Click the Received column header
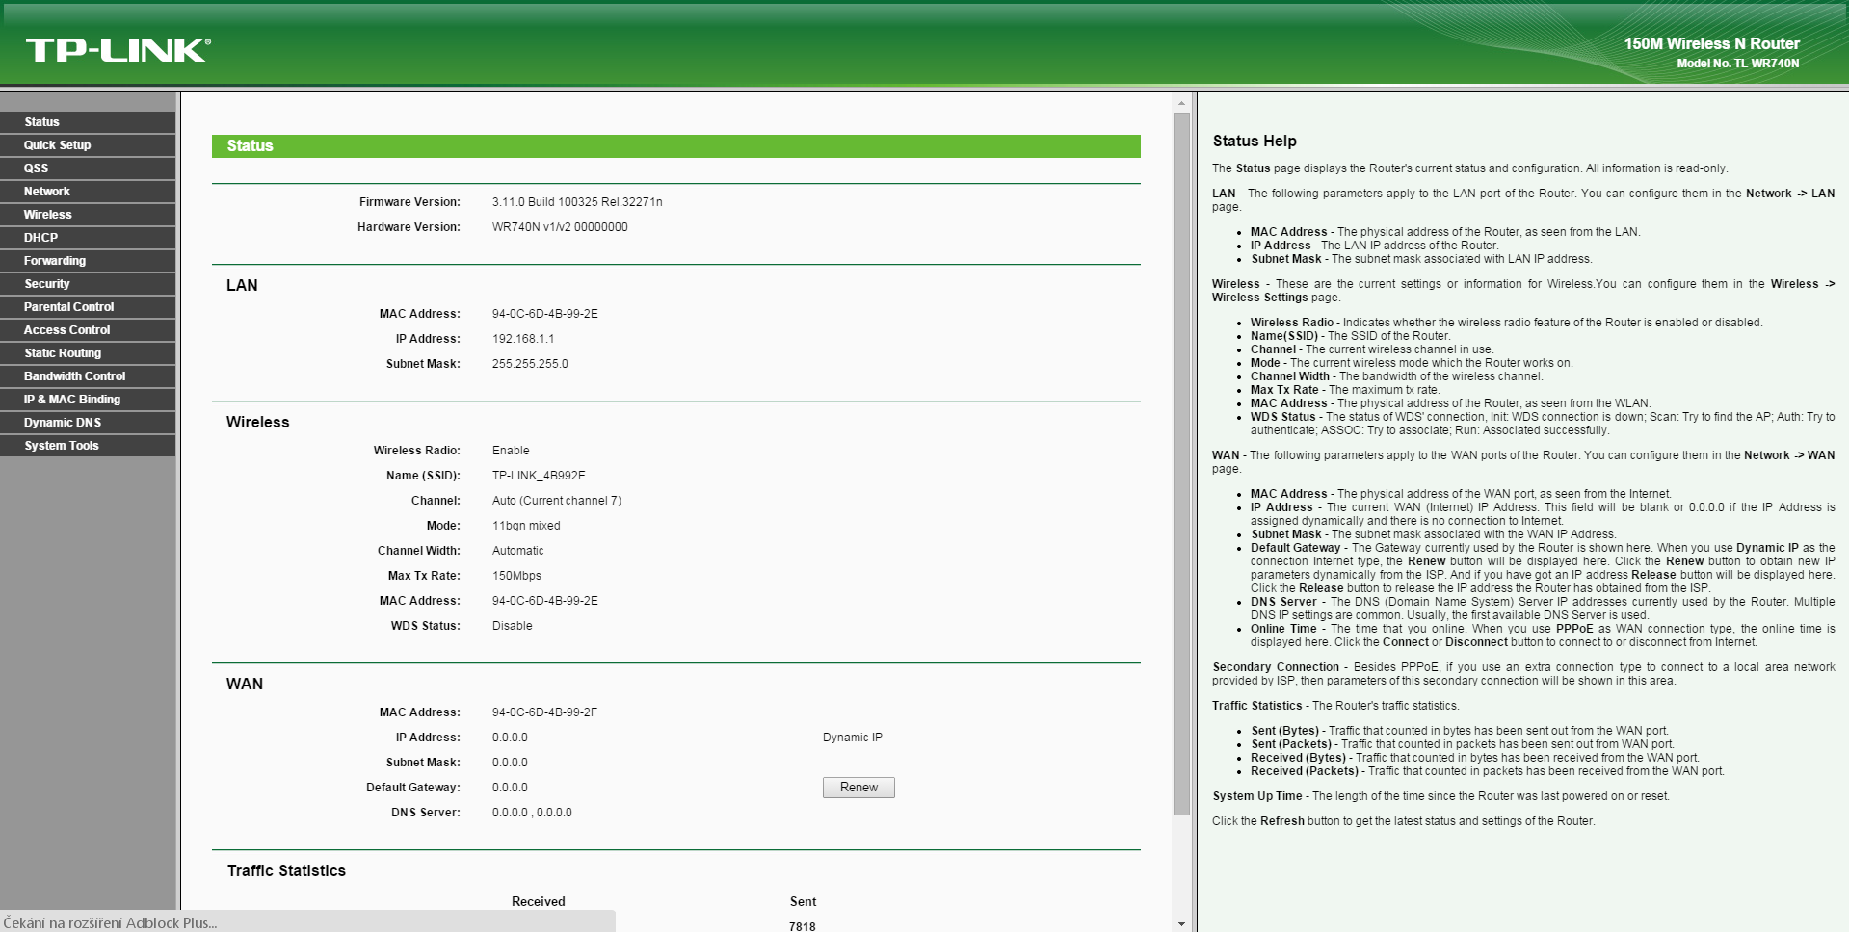Image resolution: width=1849 pixels, height=932 pixels. [x=539, y=902]
